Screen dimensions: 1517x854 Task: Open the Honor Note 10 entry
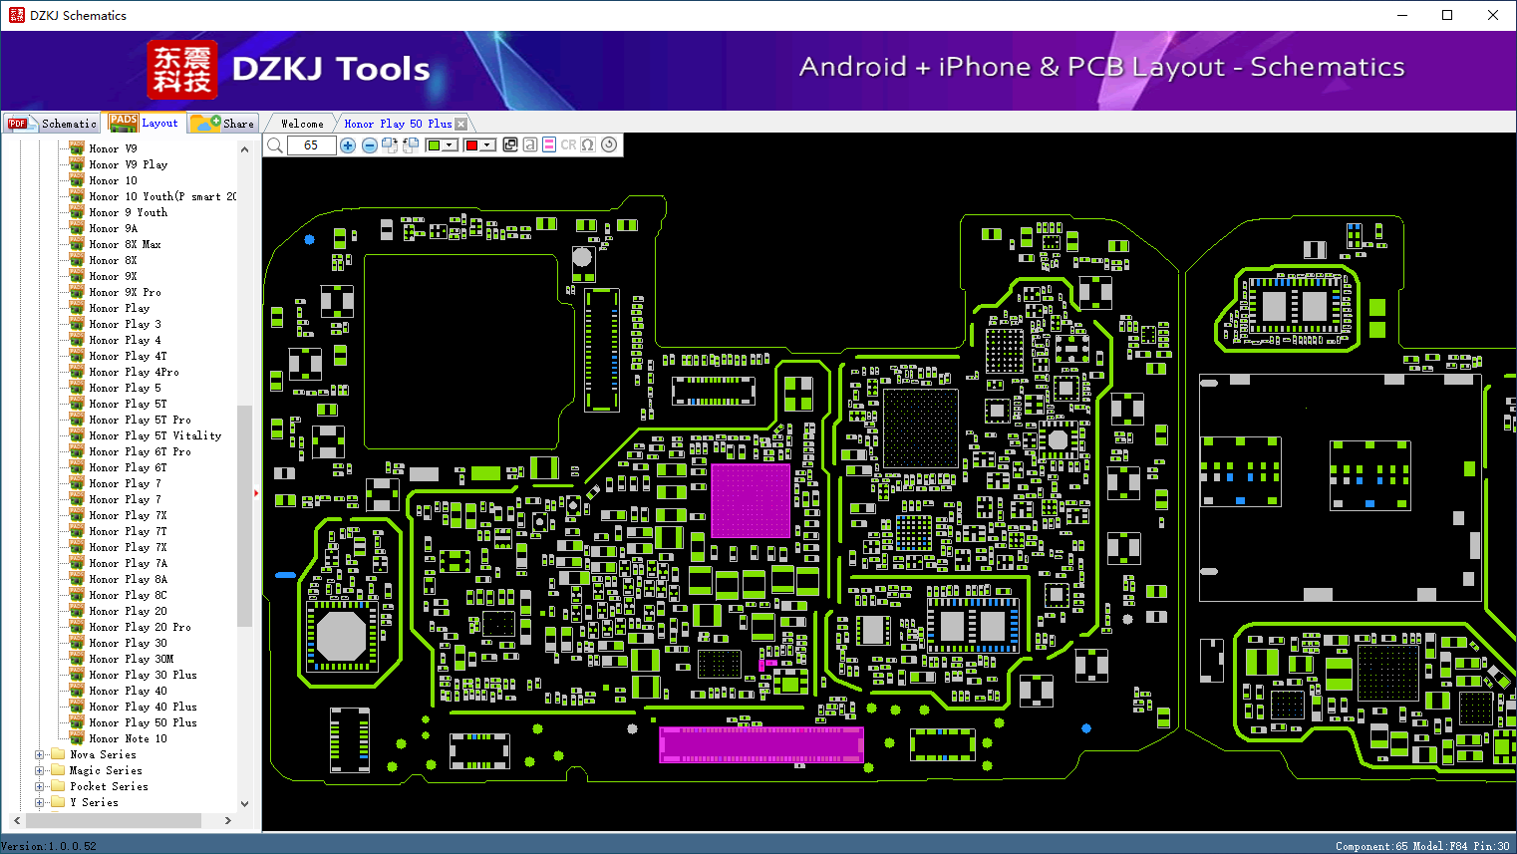point(128,738)
